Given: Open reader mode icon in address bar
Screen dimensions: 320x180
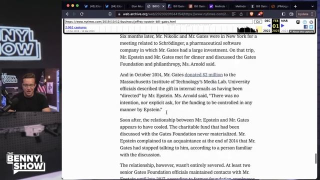Looking at the screenshot, I should [233, 14].
